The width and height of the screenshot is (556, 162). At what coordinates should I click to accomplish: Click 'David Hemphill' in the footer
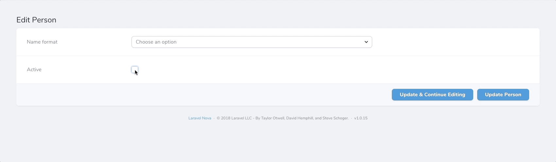pos(299,118)
